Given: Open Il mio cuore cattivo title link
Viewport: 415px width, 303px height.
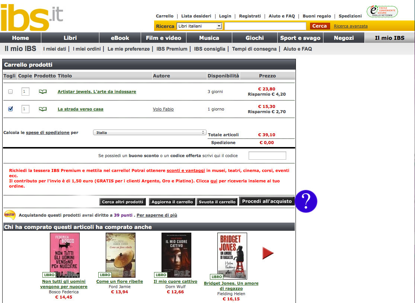Looking at the screenshot, I should click(x=175, y=281).
